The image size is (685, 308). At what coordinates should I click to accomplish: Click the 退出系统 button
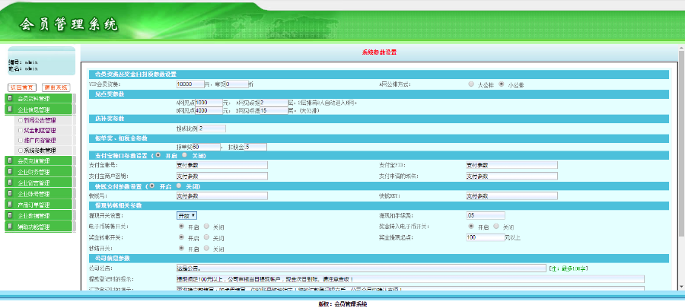click(x=56, y=87)
